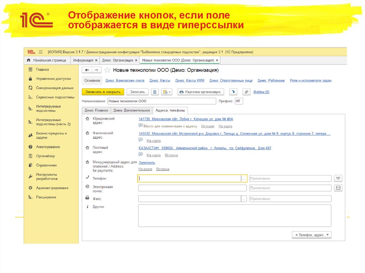Click the menu icon button beside phone note field

[x=338, y=178]
